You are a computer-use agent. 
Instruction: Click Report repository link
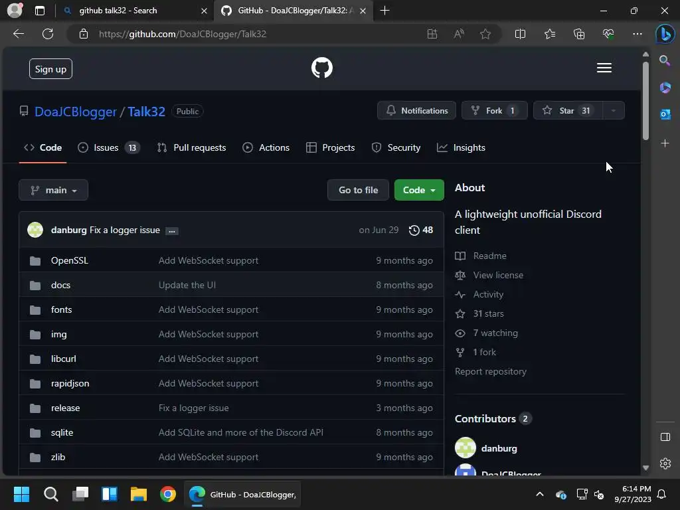pyautogui.click(x=491, y=372)
